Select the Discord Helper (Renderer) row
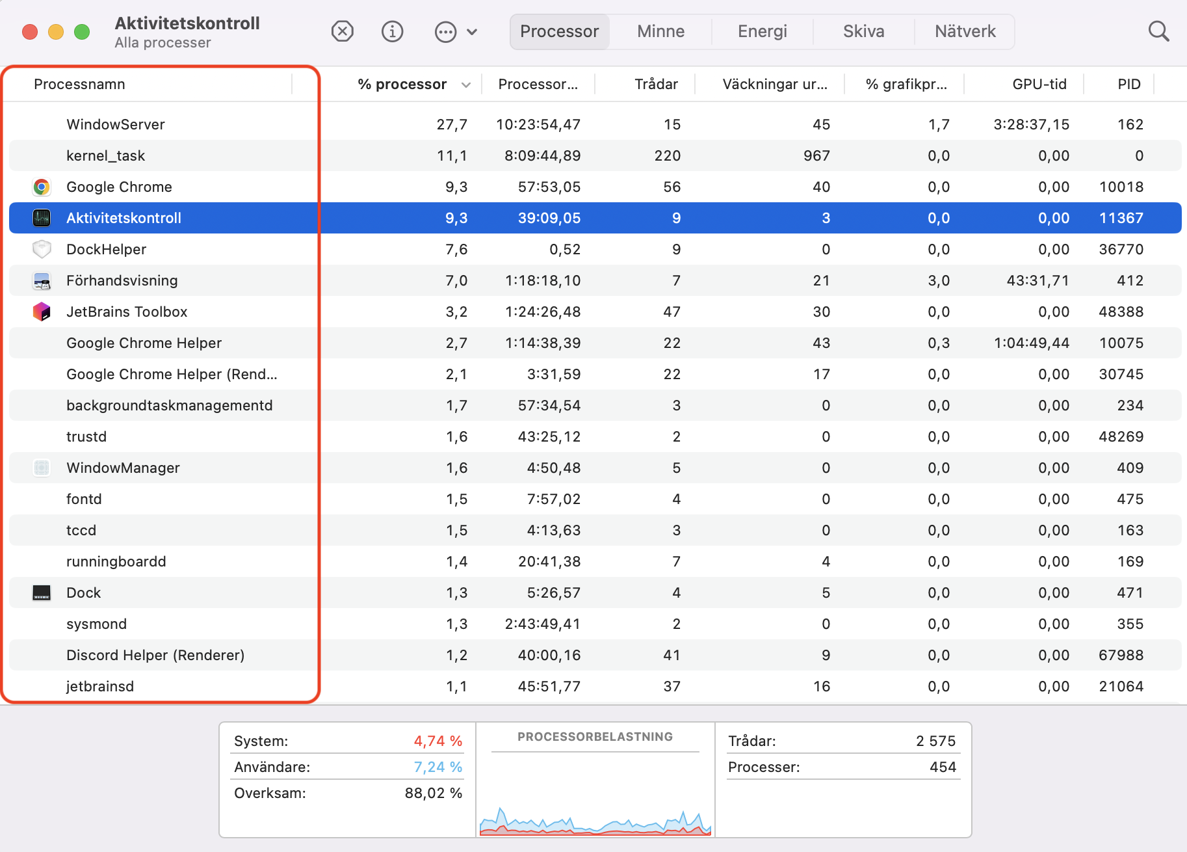This screenshot has width=1187, height=852. pyautogui.click(x=595, y=656)
